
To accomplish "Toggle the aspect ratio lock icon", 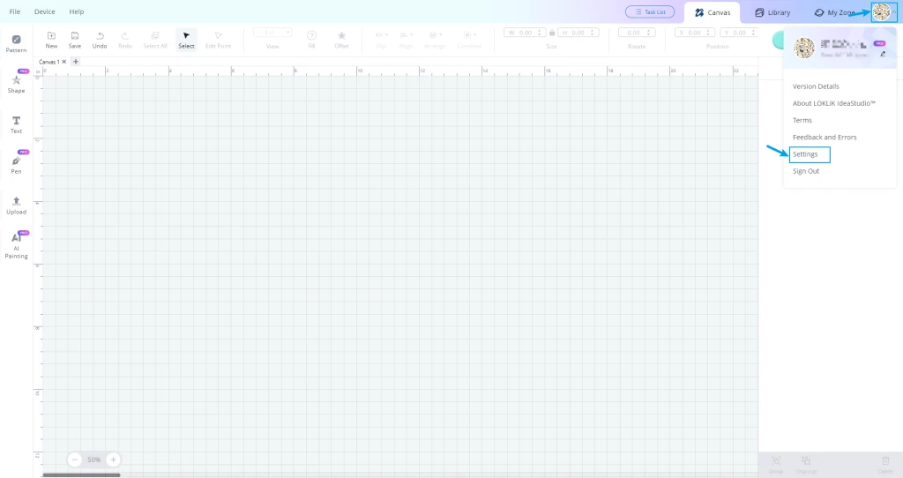I will point(552,33).
